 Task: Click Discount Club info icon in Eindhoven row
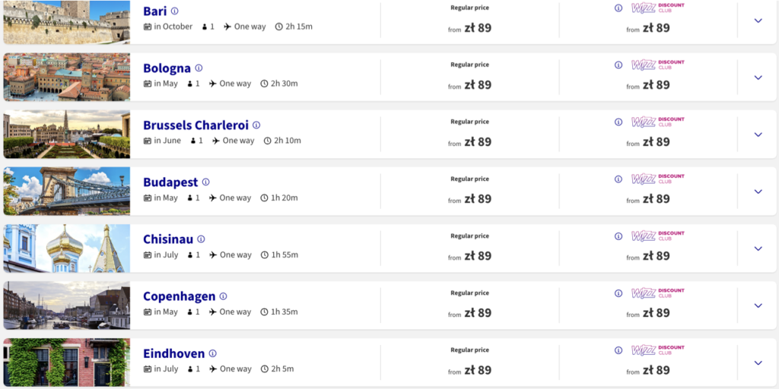(x=618, y=350)
